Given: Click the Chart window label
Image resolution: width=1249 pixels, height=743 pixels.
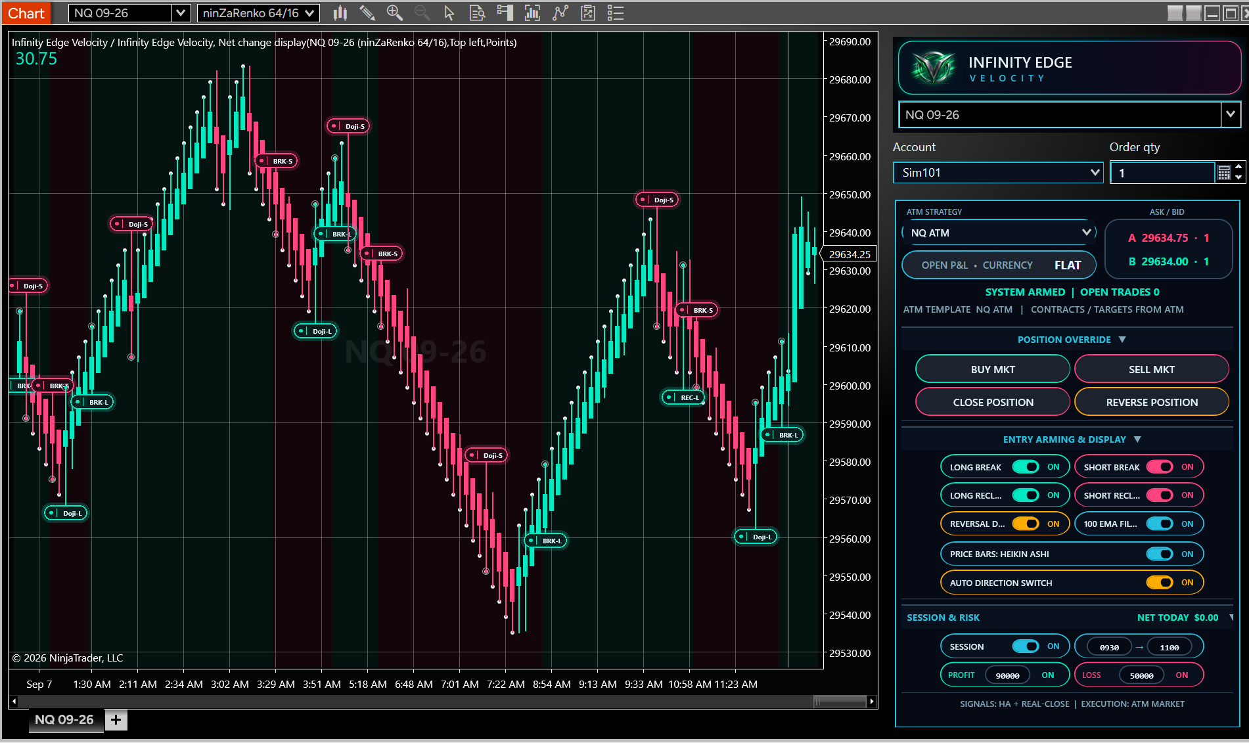Looking at the screenshot, I should pos(26,13).
